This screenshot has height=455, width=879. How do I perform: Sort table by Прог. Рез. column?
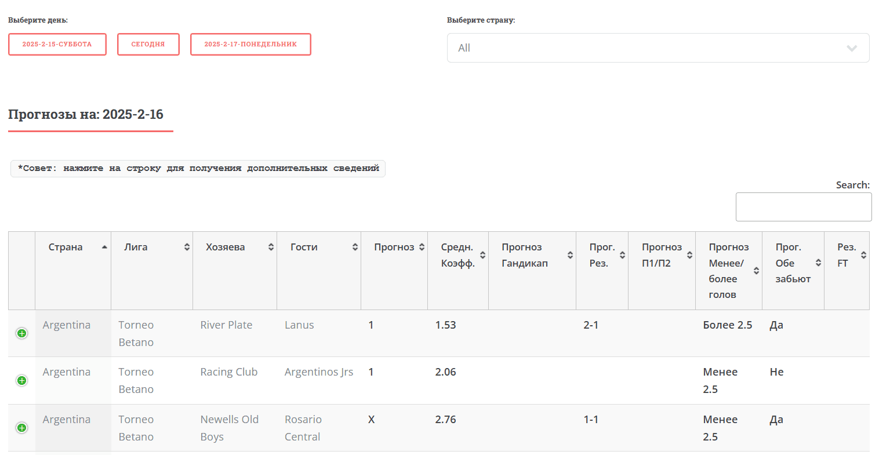click(x=602, y=271)
